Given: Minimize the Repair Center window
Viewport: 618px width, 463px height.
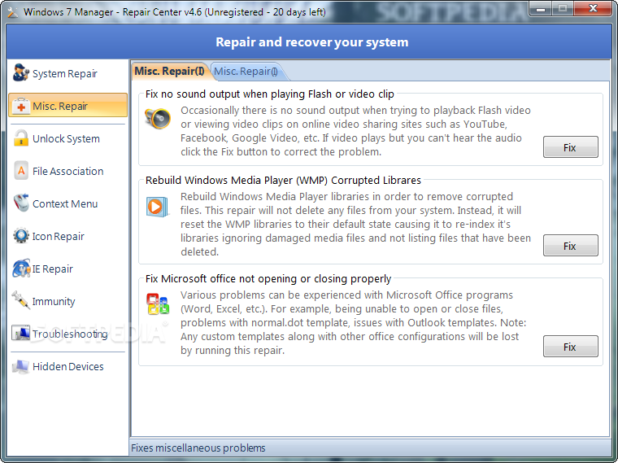Looking at the screenshot, I should 541,8.
